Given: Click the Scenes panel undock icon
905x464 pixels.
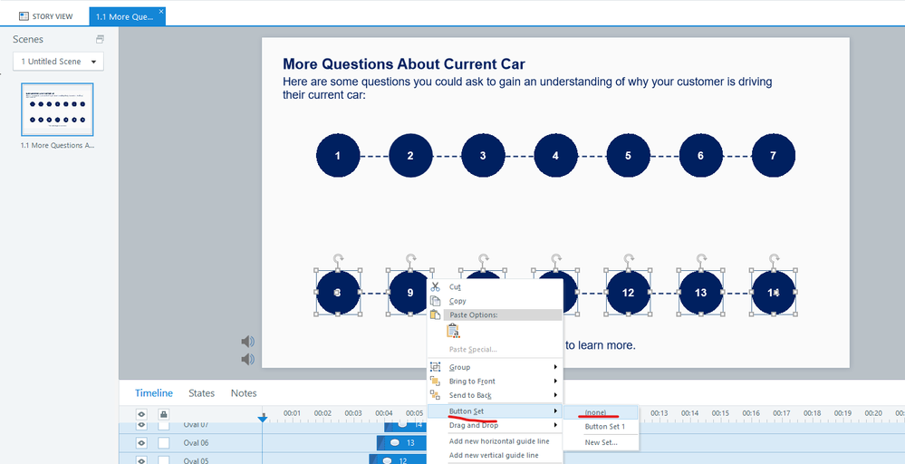Looking at the screenshot, I should tap(100, 39).
